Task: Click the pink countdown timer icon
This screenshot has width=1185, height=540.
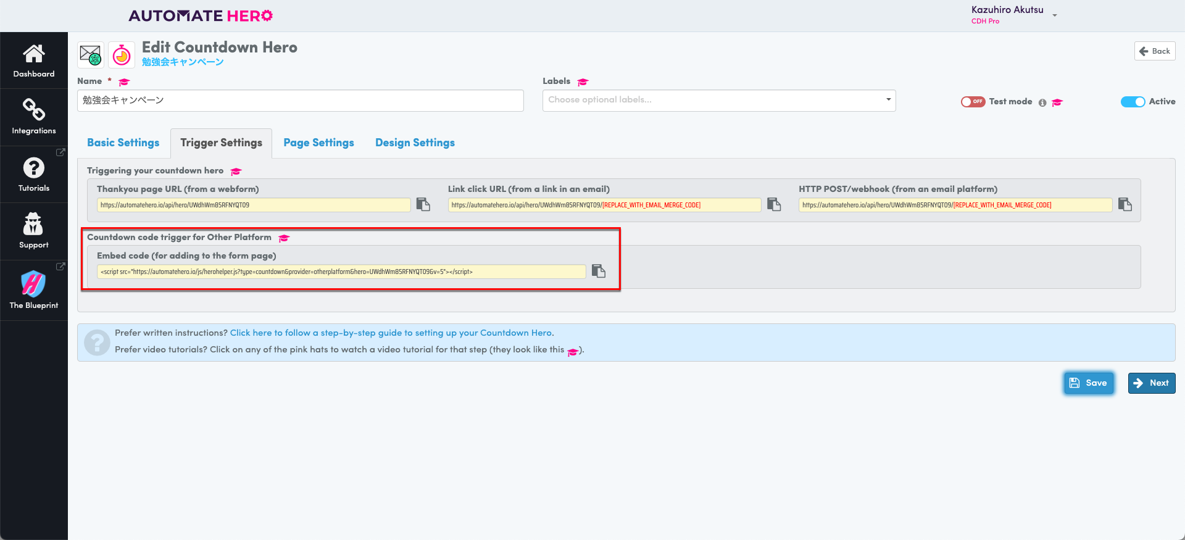Action: click(x=122, y=55)
